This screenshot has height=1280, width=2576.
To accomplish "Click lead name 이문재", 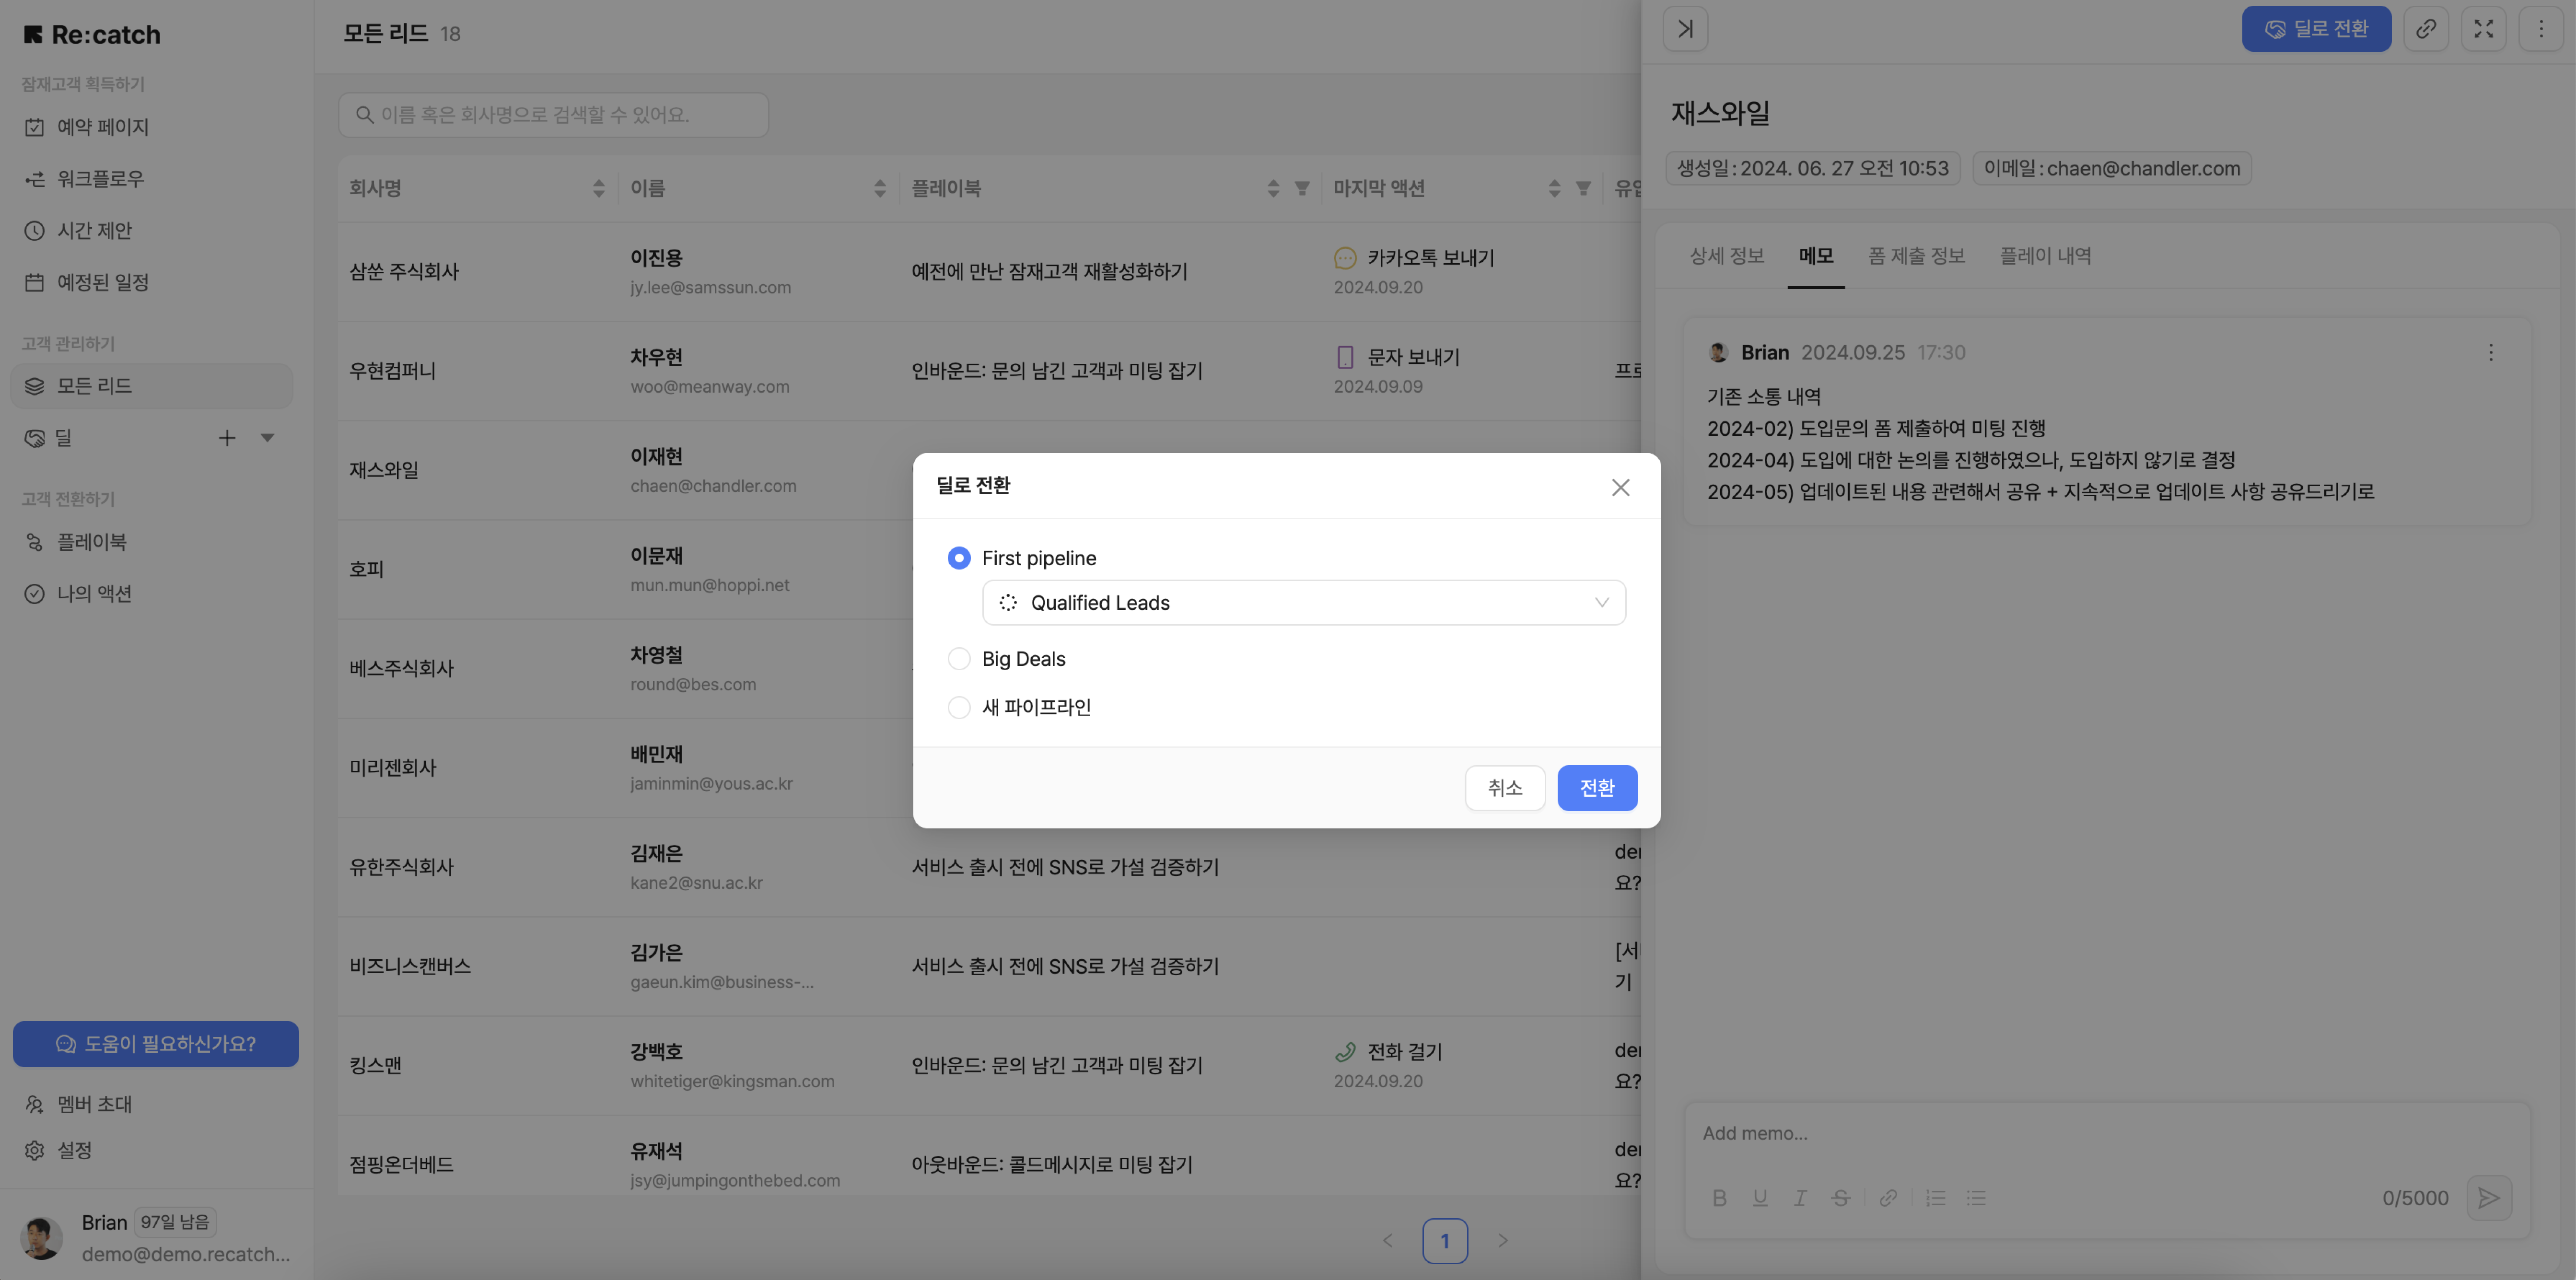I will pos(656,556).
